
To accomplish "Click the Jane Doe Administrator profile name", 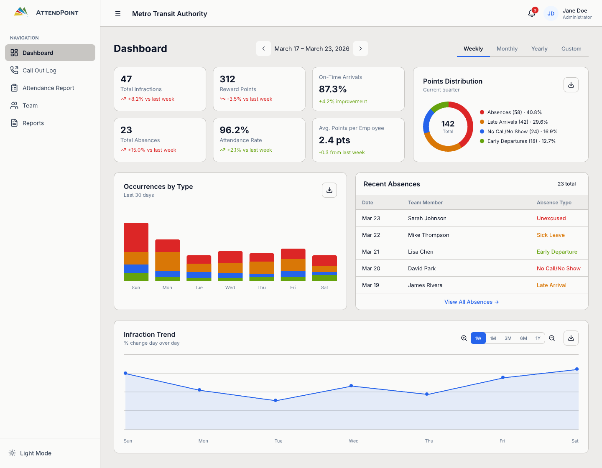I will pyautogui.click(x=577, y=13).
